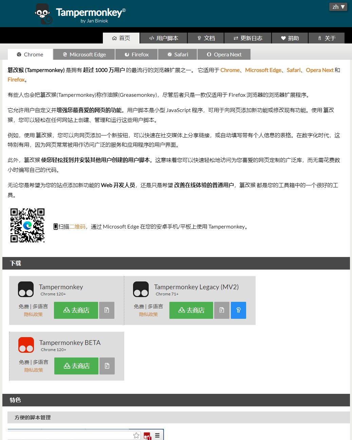
Task: Click the red Tampermonkey toolbar icon in the demo image
Action: 147,436
